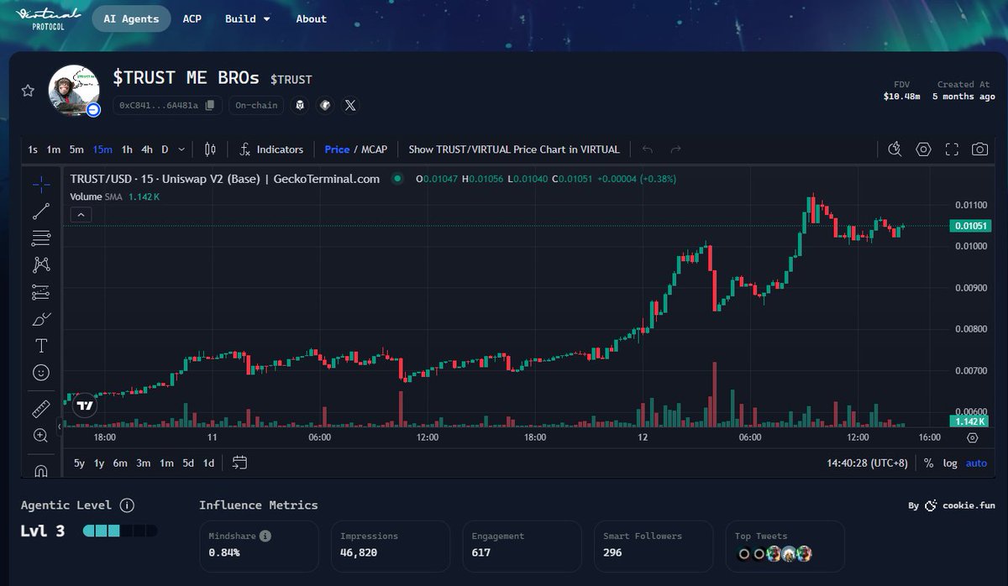The height and width of the screenshot is (586, 1008).
Task: Open the second round icon beside On-chain
Action: (325, 105)
